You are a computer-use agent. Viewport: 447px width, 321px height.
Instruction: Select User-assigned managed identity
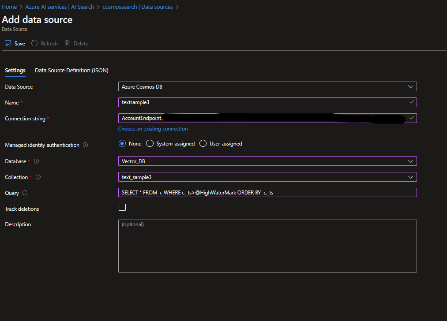203,144
